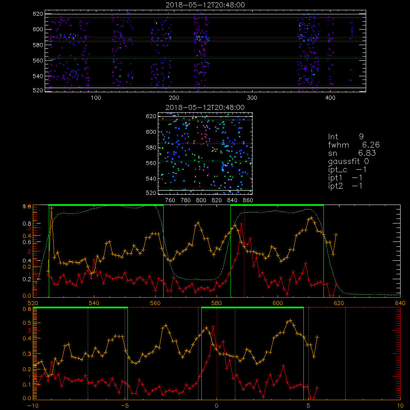Viewport: 410px width, 410px height.
Task: Click the right green bar atop bottom plot
Action: (253, 308)
